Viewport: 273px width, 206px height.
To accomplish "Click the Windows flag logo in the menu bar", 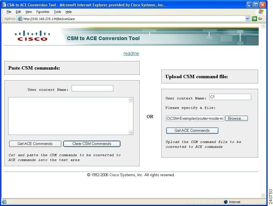I will click(261, 12).
